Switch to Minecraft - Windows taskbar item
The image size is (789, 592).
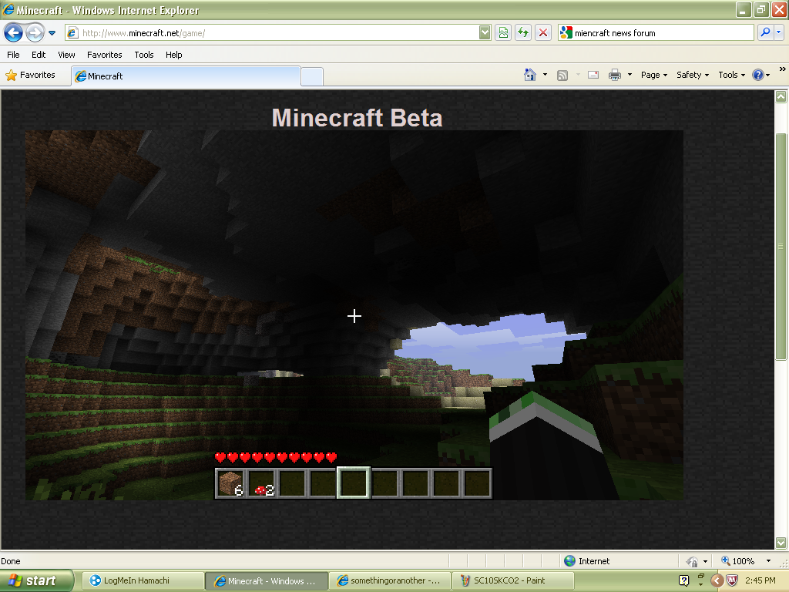coord(267,580)
